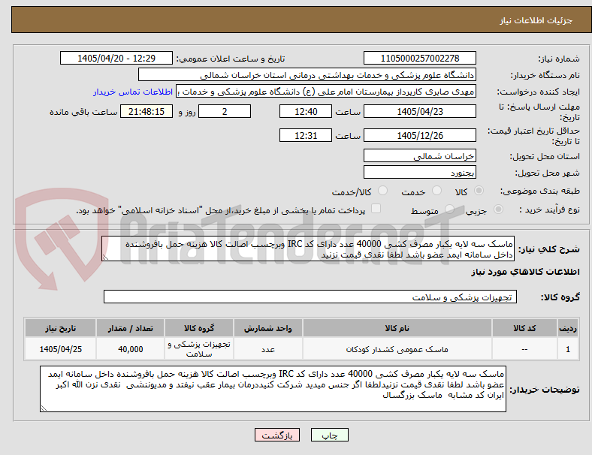
Task: Click the بازگشت back button
Action: click(x=277, y=435)
